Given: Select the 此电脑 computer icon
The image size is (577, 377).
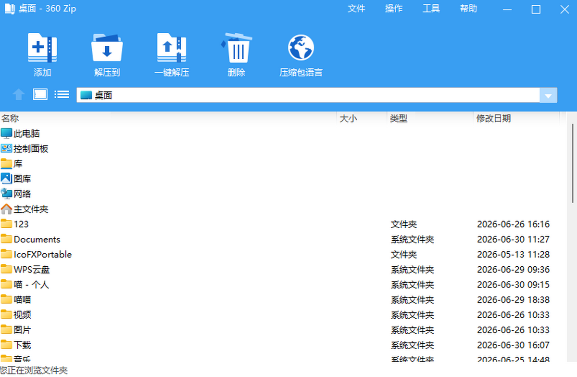Looking at the screenshot, I should coord(6,133).
